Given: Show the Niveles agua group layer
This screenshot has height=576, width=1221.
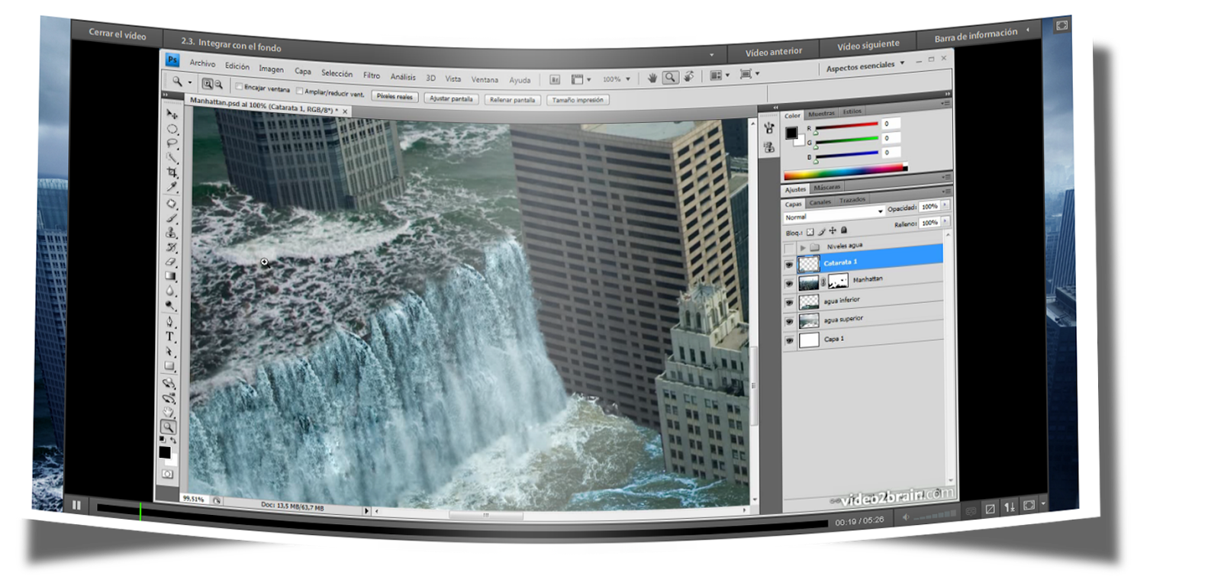Looking at the screenshot, I should (789, 247).
